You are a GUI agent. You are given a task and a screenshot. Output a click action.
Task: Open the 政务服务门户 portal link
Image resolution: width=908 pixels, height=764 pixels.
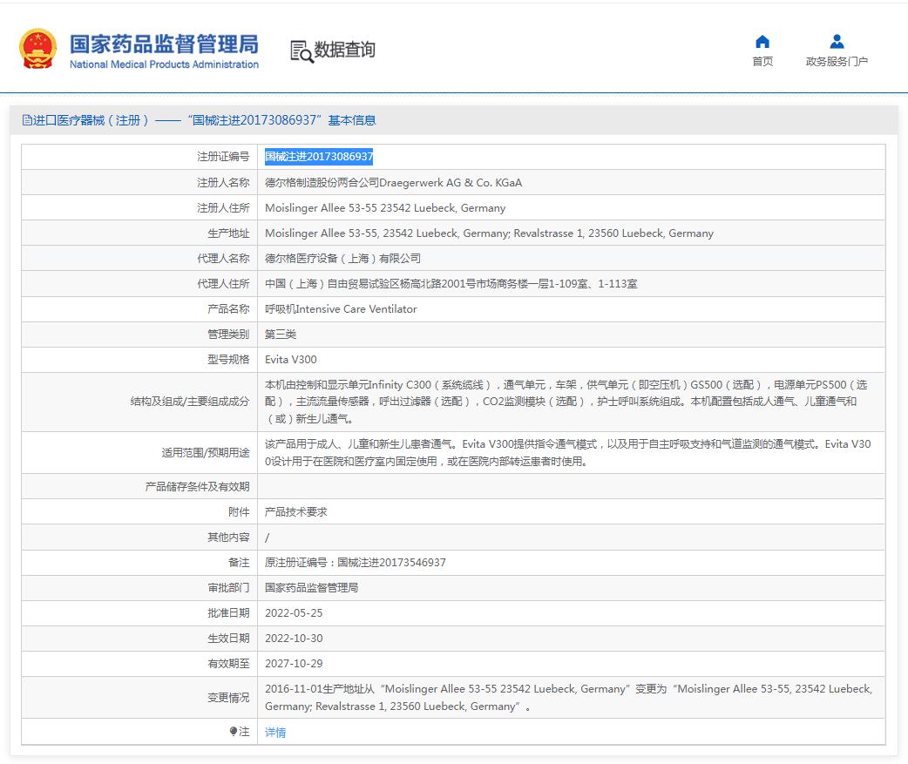click(x=837, y=63)
